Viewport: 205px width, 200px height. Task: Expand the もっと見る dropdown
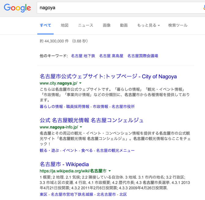[148, 25]
